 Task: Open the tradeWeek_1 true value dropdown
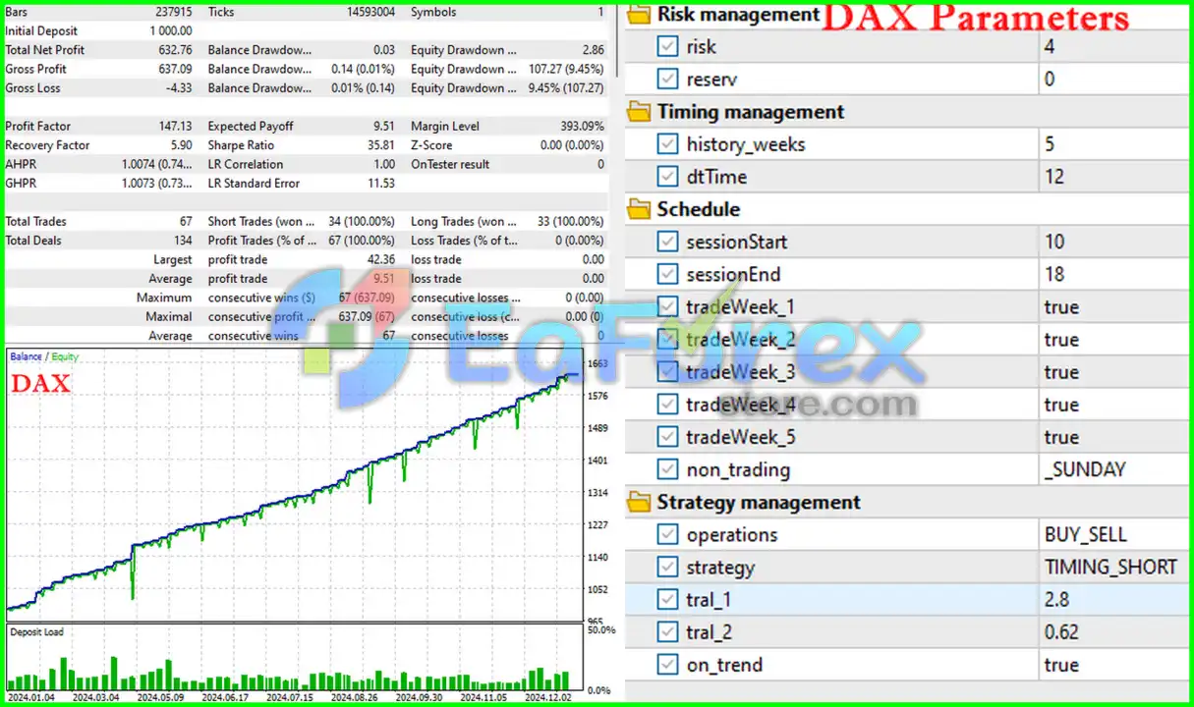click(1112, 306)
